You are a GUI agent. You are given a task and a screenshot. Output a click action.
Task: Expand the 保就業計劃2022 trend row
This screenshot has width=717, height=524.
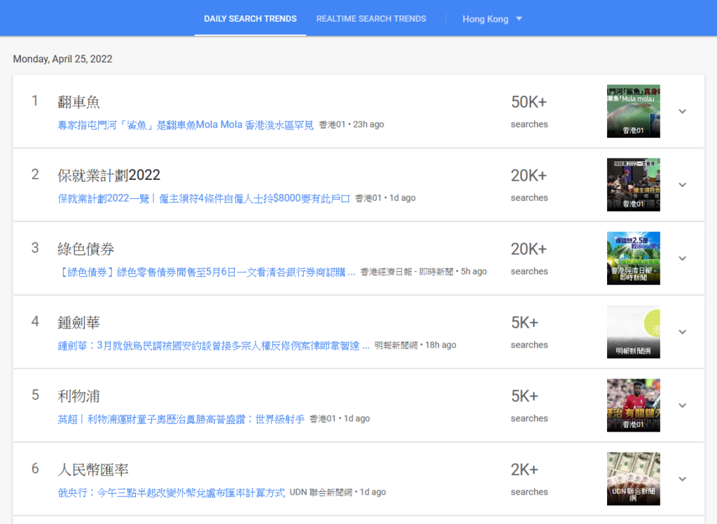pyautogui.click(x=683, y=185)
